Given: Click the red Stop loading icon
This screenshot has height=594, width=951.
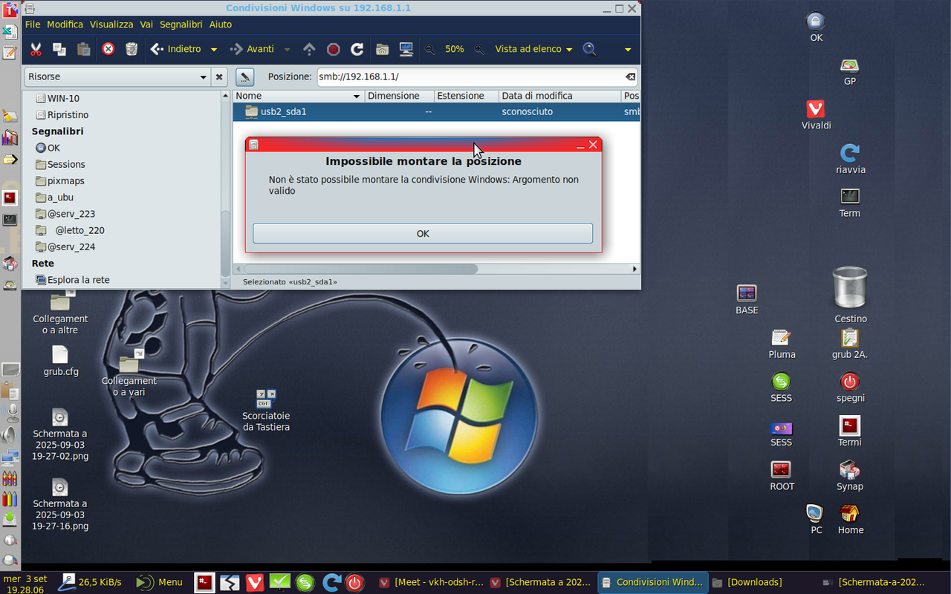Looking at the screenshot, I should coord(334,49).
